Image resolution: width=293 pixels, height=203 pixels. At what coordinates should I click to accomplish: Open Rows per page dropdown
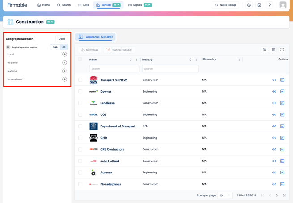click(225, 195)
